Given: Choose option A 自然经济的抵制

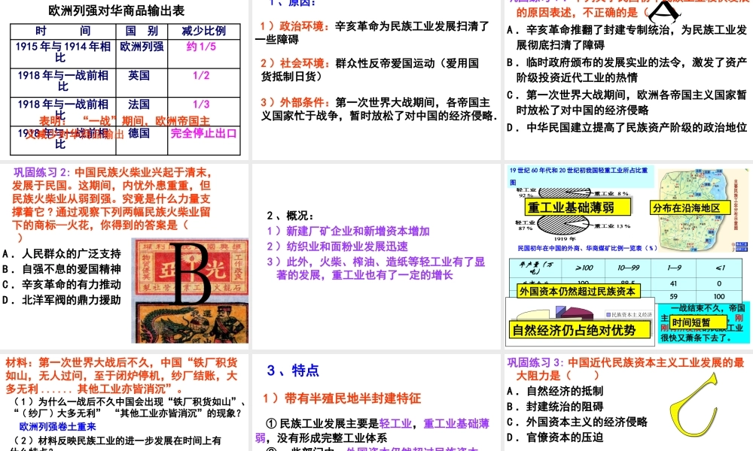Looking at the screenshot, I should point(555,391).
